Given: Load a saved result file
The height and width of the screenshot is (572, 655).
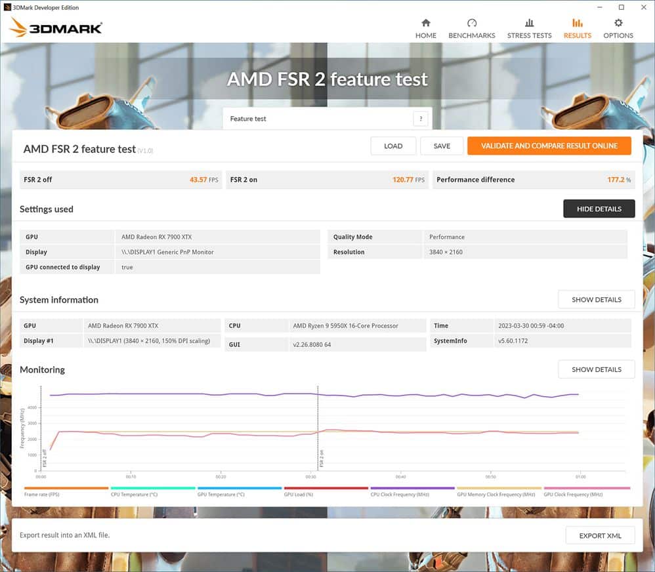Looking at the screenshot, I should [393, 146].
